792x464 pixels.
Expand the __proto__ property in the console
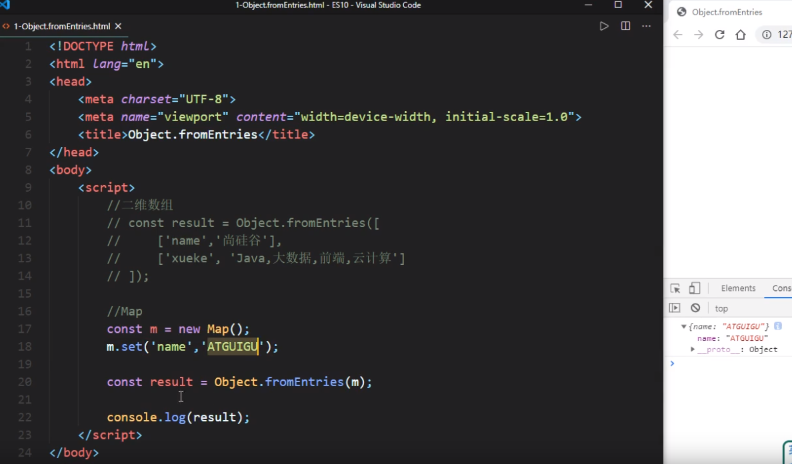(692, 349)
